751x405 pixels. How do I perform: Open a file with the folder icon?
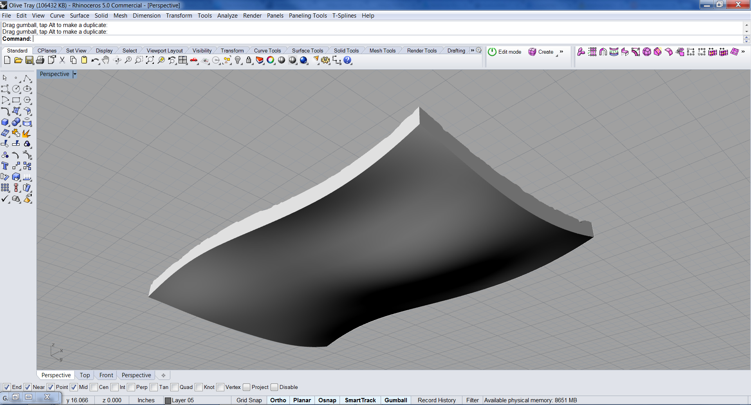coord(18,60)
